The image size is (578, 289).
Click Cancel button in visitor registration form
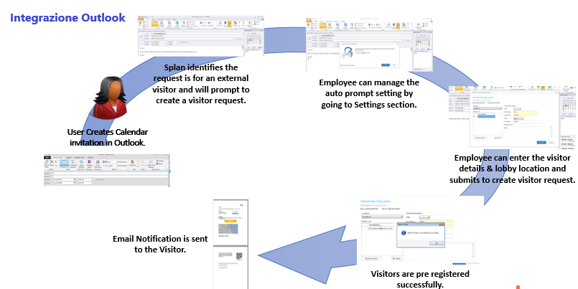point(551,143)
